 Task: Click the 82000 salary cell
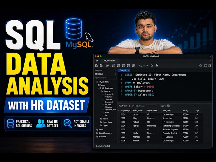(x=186, y=130)
